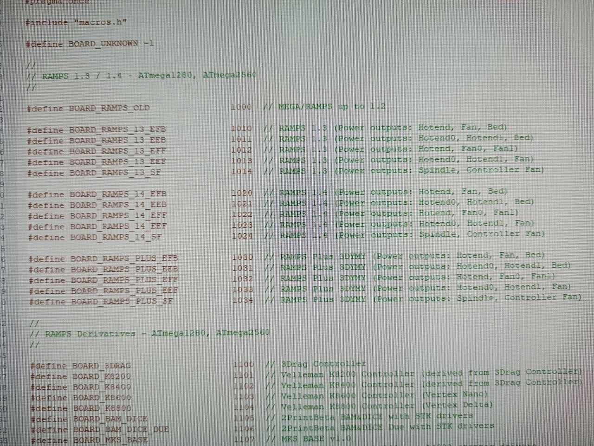Click the value 1024
Viewport: 594px width, 446px height.
pos(242,236)
